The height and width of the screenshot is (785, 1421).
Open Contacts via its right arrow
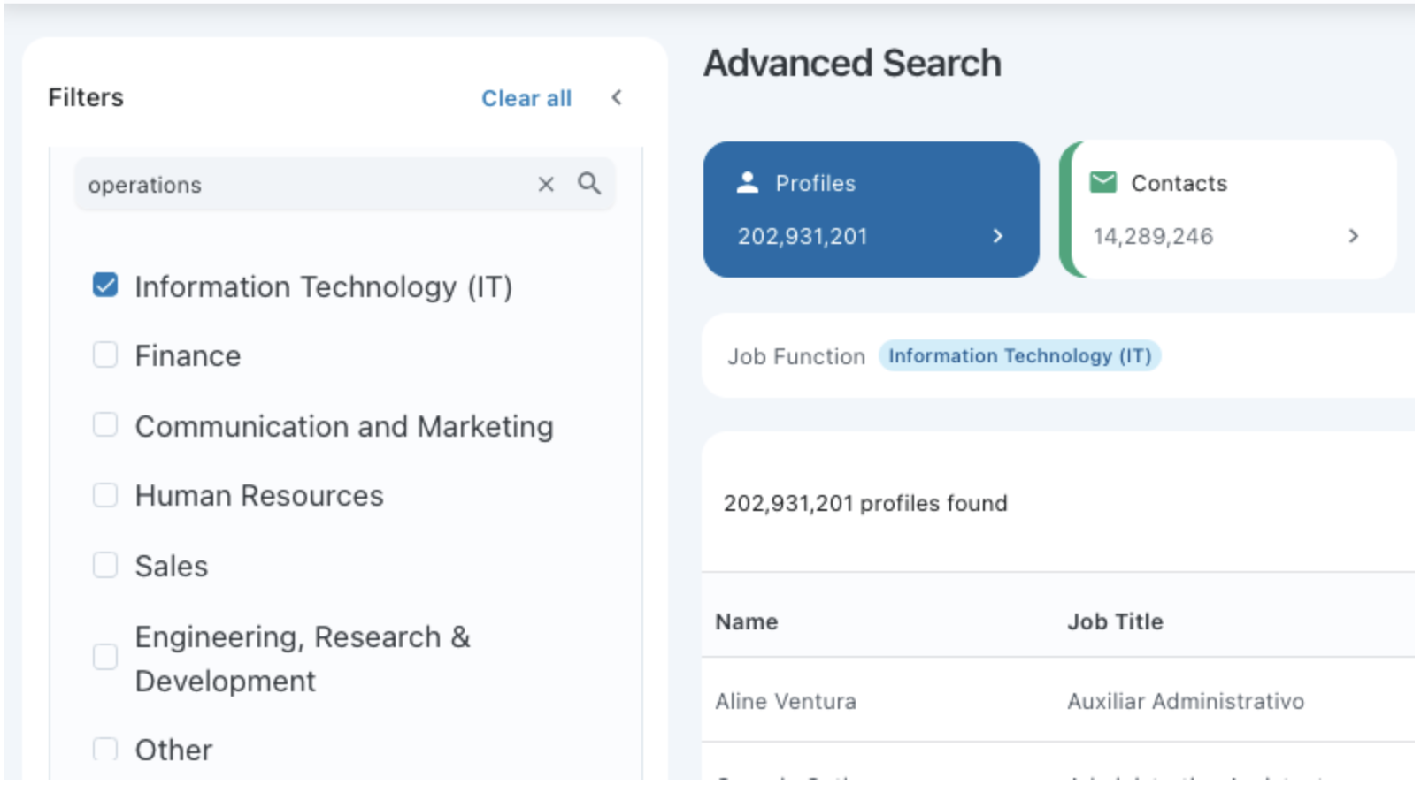point(1353,236)
